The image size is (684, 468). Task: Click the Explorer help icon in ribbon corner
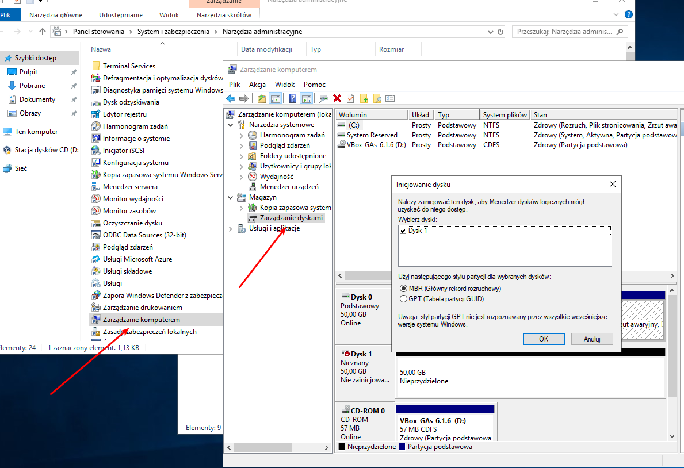tap(629, 14)
